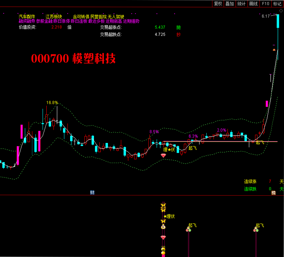This screenshot has height=257, width=284.
Task: Click the tall magenta candlestick at left
Action: (22, 131)
